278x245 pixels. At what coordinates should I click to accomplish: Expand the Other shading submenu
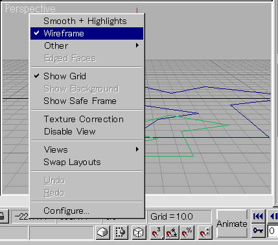click(x=87, y=45)
